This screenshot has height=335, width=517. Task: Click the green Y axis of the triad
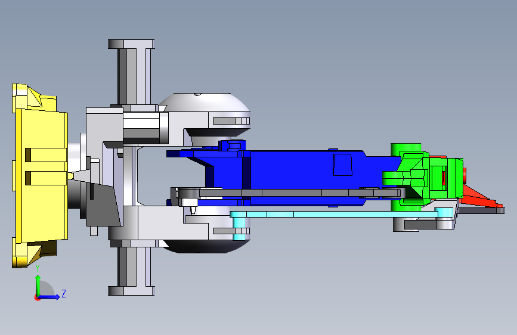coord(38,285)
